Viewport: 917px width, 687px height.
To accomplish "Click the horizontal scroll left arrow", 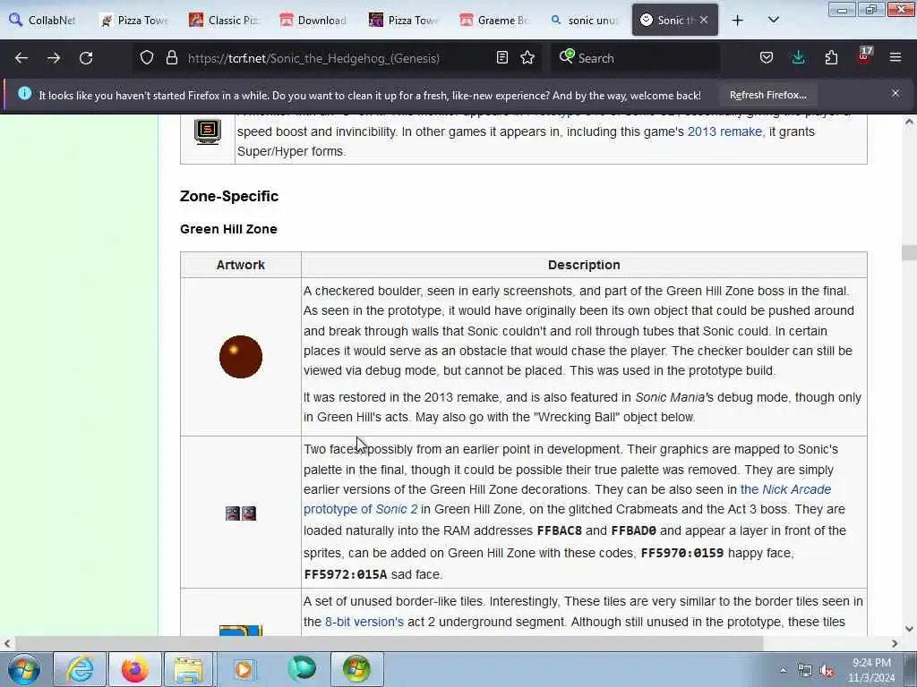I will (x=7, y=643).
